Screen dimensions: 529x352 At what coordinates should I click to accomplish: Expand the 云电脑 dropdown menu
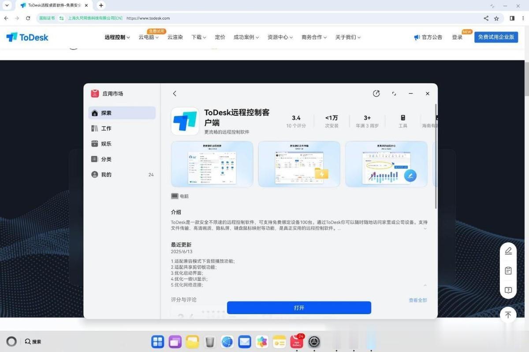(x=149, y=37)
